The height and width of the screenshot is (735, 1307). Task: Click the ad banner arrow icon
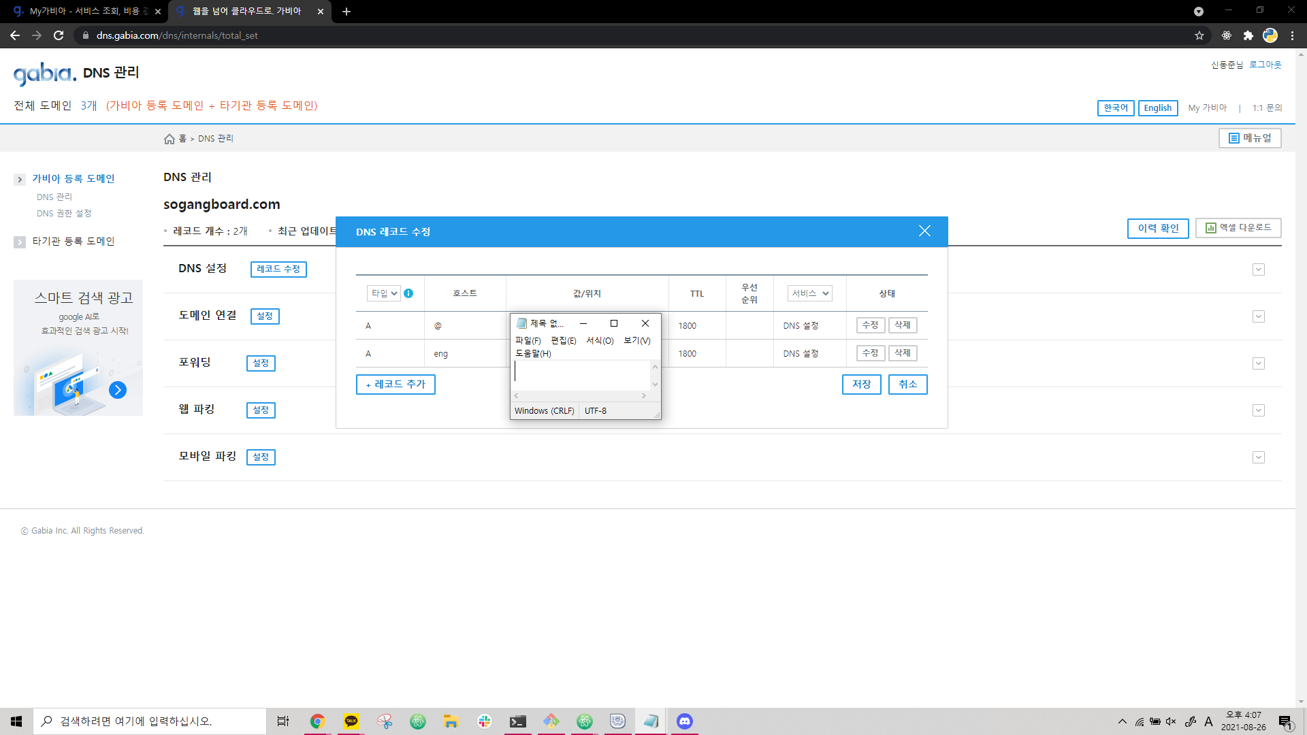[x=118, y=390]
